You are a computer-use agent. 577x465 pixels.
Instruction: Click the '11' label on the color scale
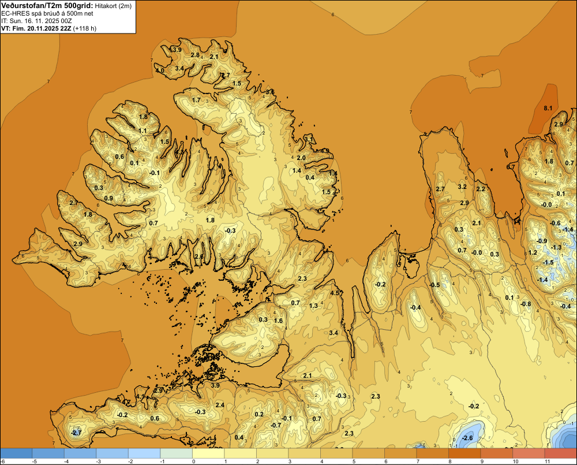pos(547,462)
